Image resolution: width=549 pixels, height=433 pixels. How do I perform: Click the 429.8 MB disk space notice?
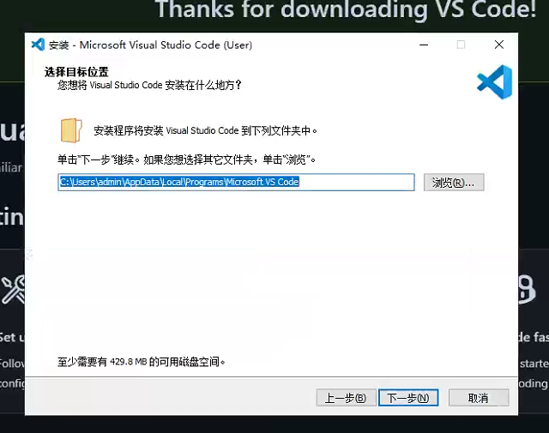[x=142, y=362]
